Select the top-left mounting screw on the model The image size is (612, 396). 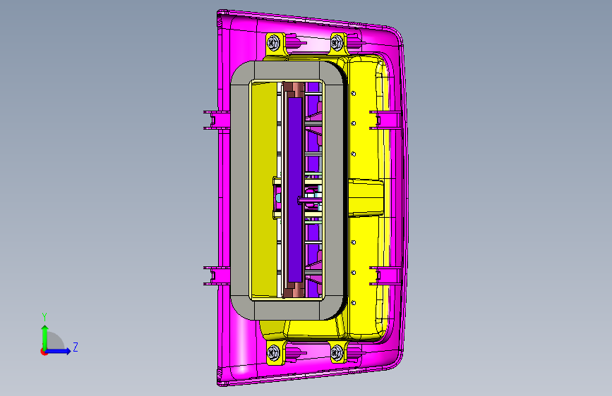coord(274,42)
